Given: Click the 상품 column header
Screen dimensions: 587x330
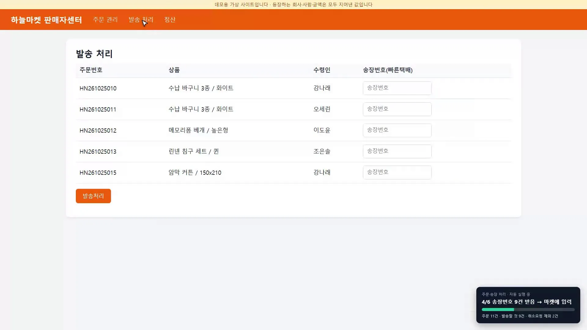Looking at the screenshot, I should click(174, 70).
